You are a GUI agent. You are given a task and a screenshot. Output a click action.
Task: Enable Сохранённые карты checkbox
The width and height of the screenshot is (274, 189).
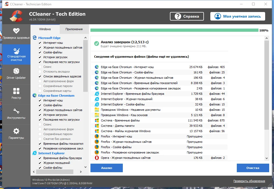tap(40, 91)
